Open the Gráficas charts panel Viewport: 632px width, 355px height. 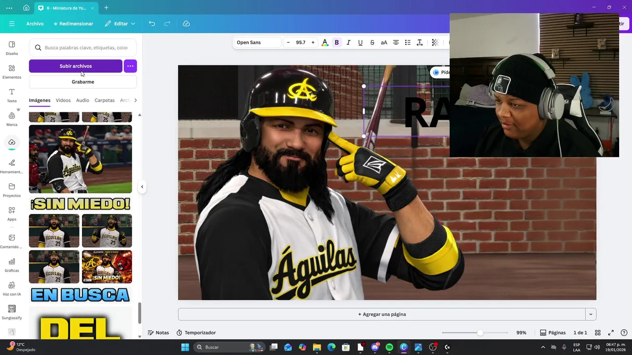[12, 265]
